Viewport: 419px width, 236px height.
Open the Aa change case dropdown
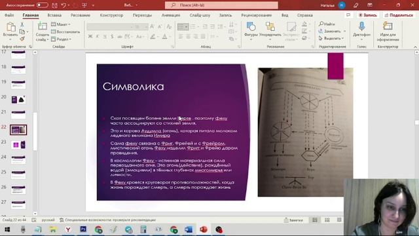(139, 37)
